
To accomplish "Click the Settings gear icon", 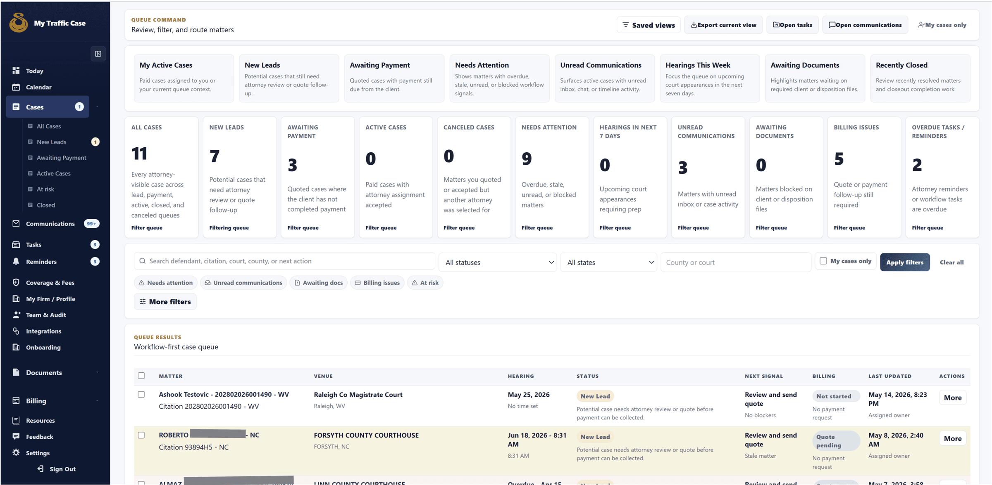I will click(x=16, y=453).
